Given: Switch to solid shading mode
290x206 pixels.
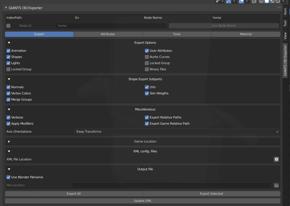Looking at the screenshot, I should point(267,1).
